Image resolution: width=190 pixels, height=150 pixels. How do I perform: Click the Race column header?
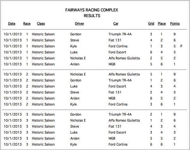pos(27,24)
